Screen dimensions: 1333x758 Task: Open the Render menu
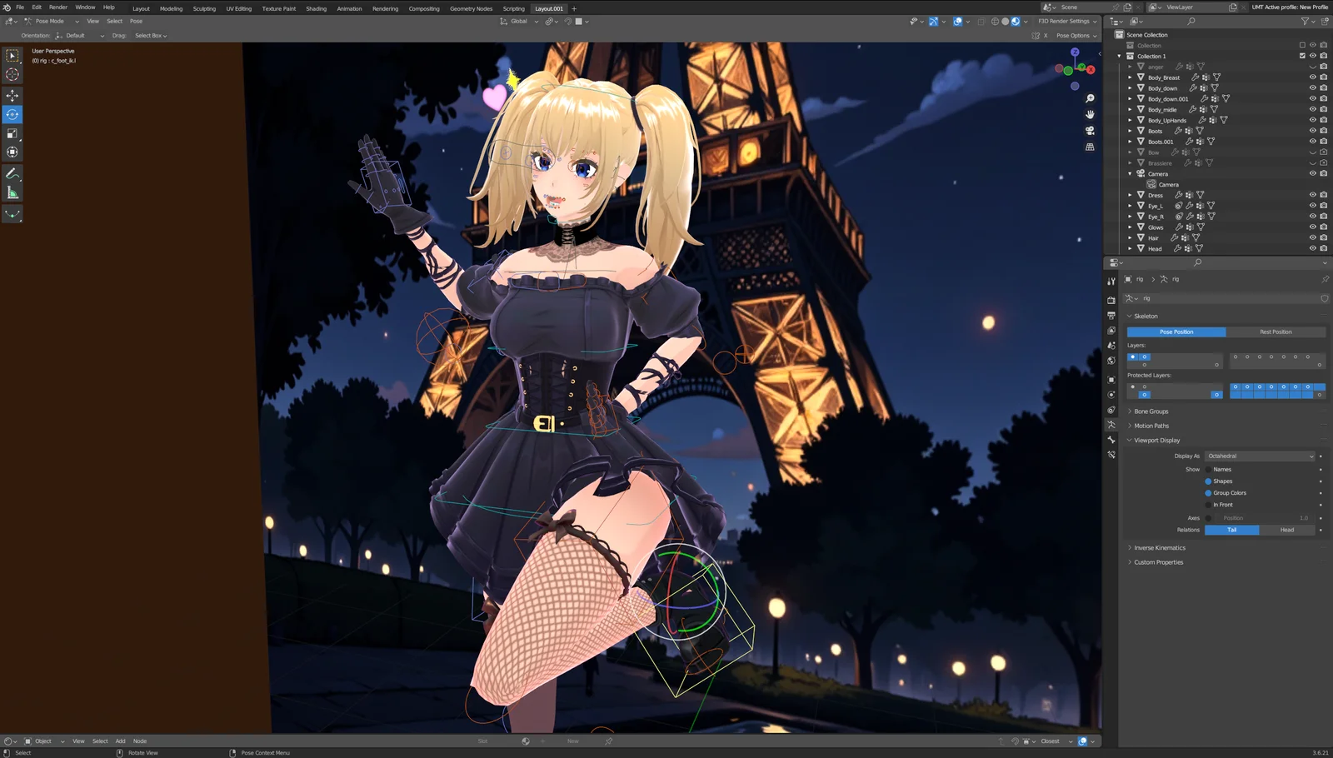tap(57, 7)
